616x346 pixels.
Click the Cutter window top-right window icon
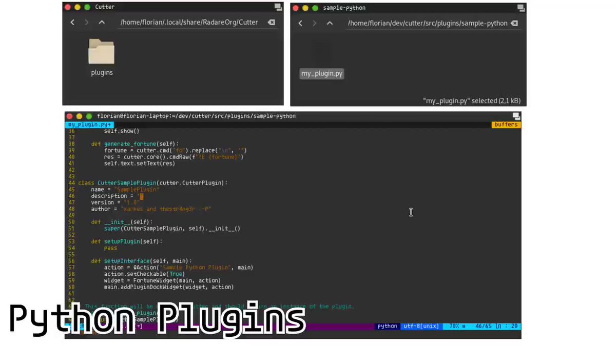278,7
